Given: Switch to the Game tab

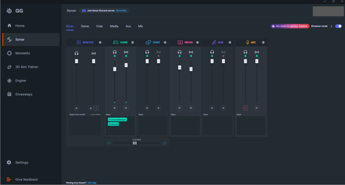Looking at the screenshot, I should [85, 26].
